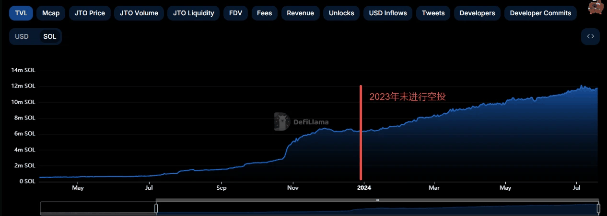Screen dimensions: 607x216
Task: Enable Tweets metric
Action: click(433, 13)
